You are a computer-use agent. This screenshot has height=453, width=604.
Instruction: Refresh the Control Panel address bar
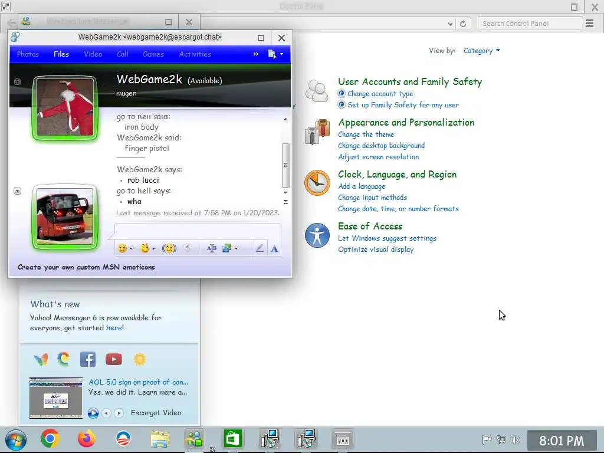[463, 24]
